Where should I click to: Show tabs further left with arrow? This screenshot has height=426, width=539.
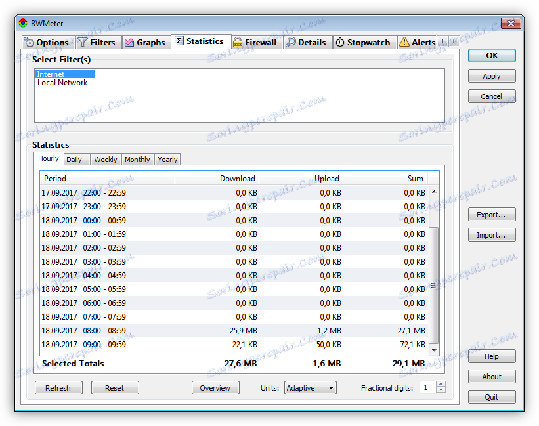click(x=442, y=41)
